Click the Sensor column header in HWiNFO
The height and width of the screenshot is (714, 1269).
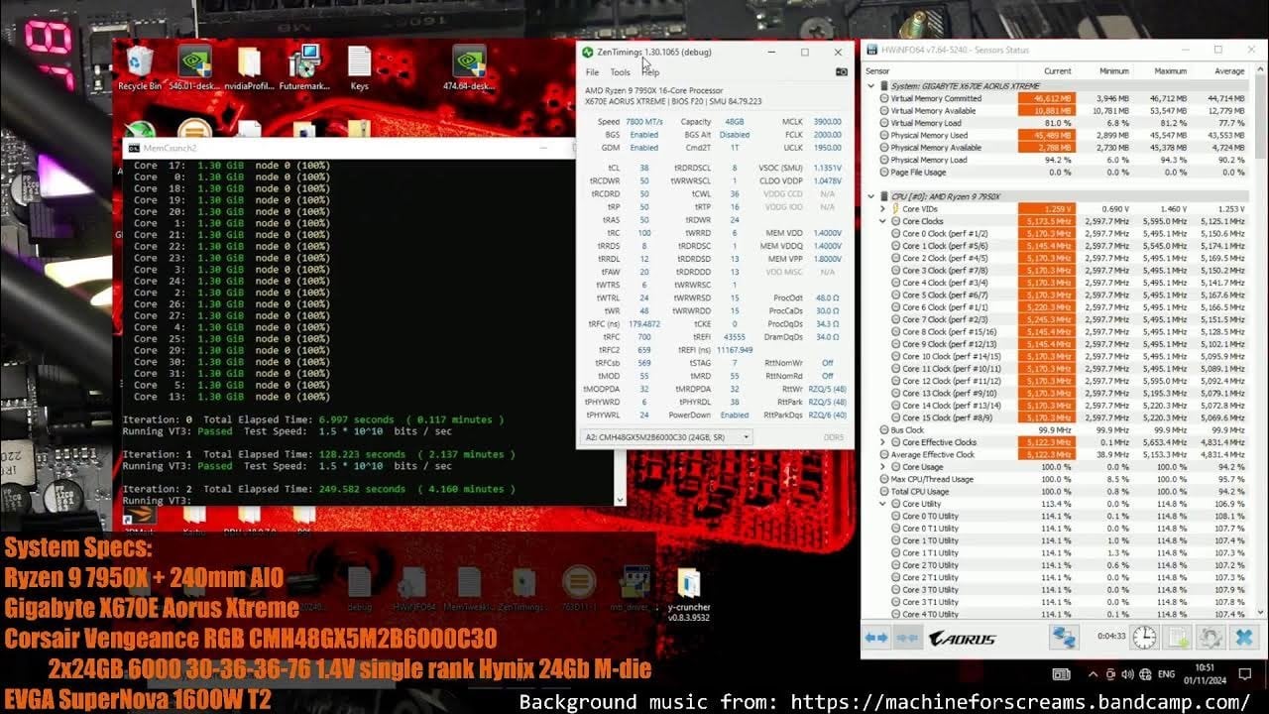[x=877, y=71]
